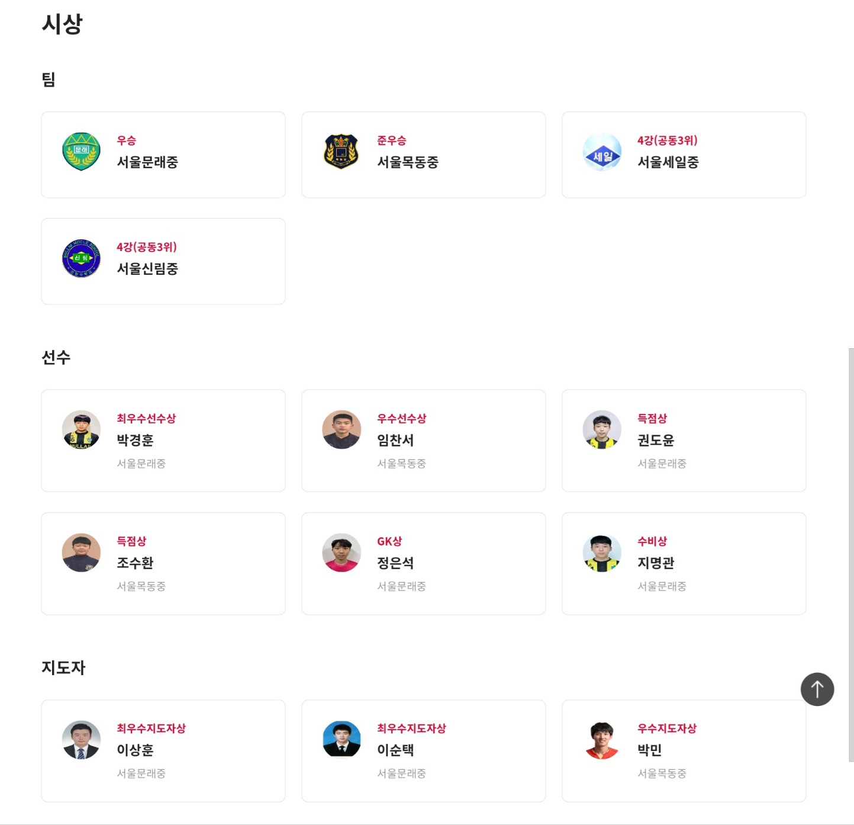Click the 서울신림중 team emblem
Screen dimensions: 854x825
[81, 258]
